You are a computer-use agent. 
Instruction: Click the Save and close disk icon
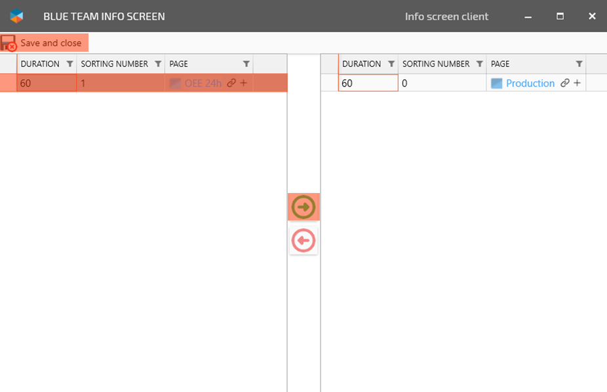coord(9,43)
